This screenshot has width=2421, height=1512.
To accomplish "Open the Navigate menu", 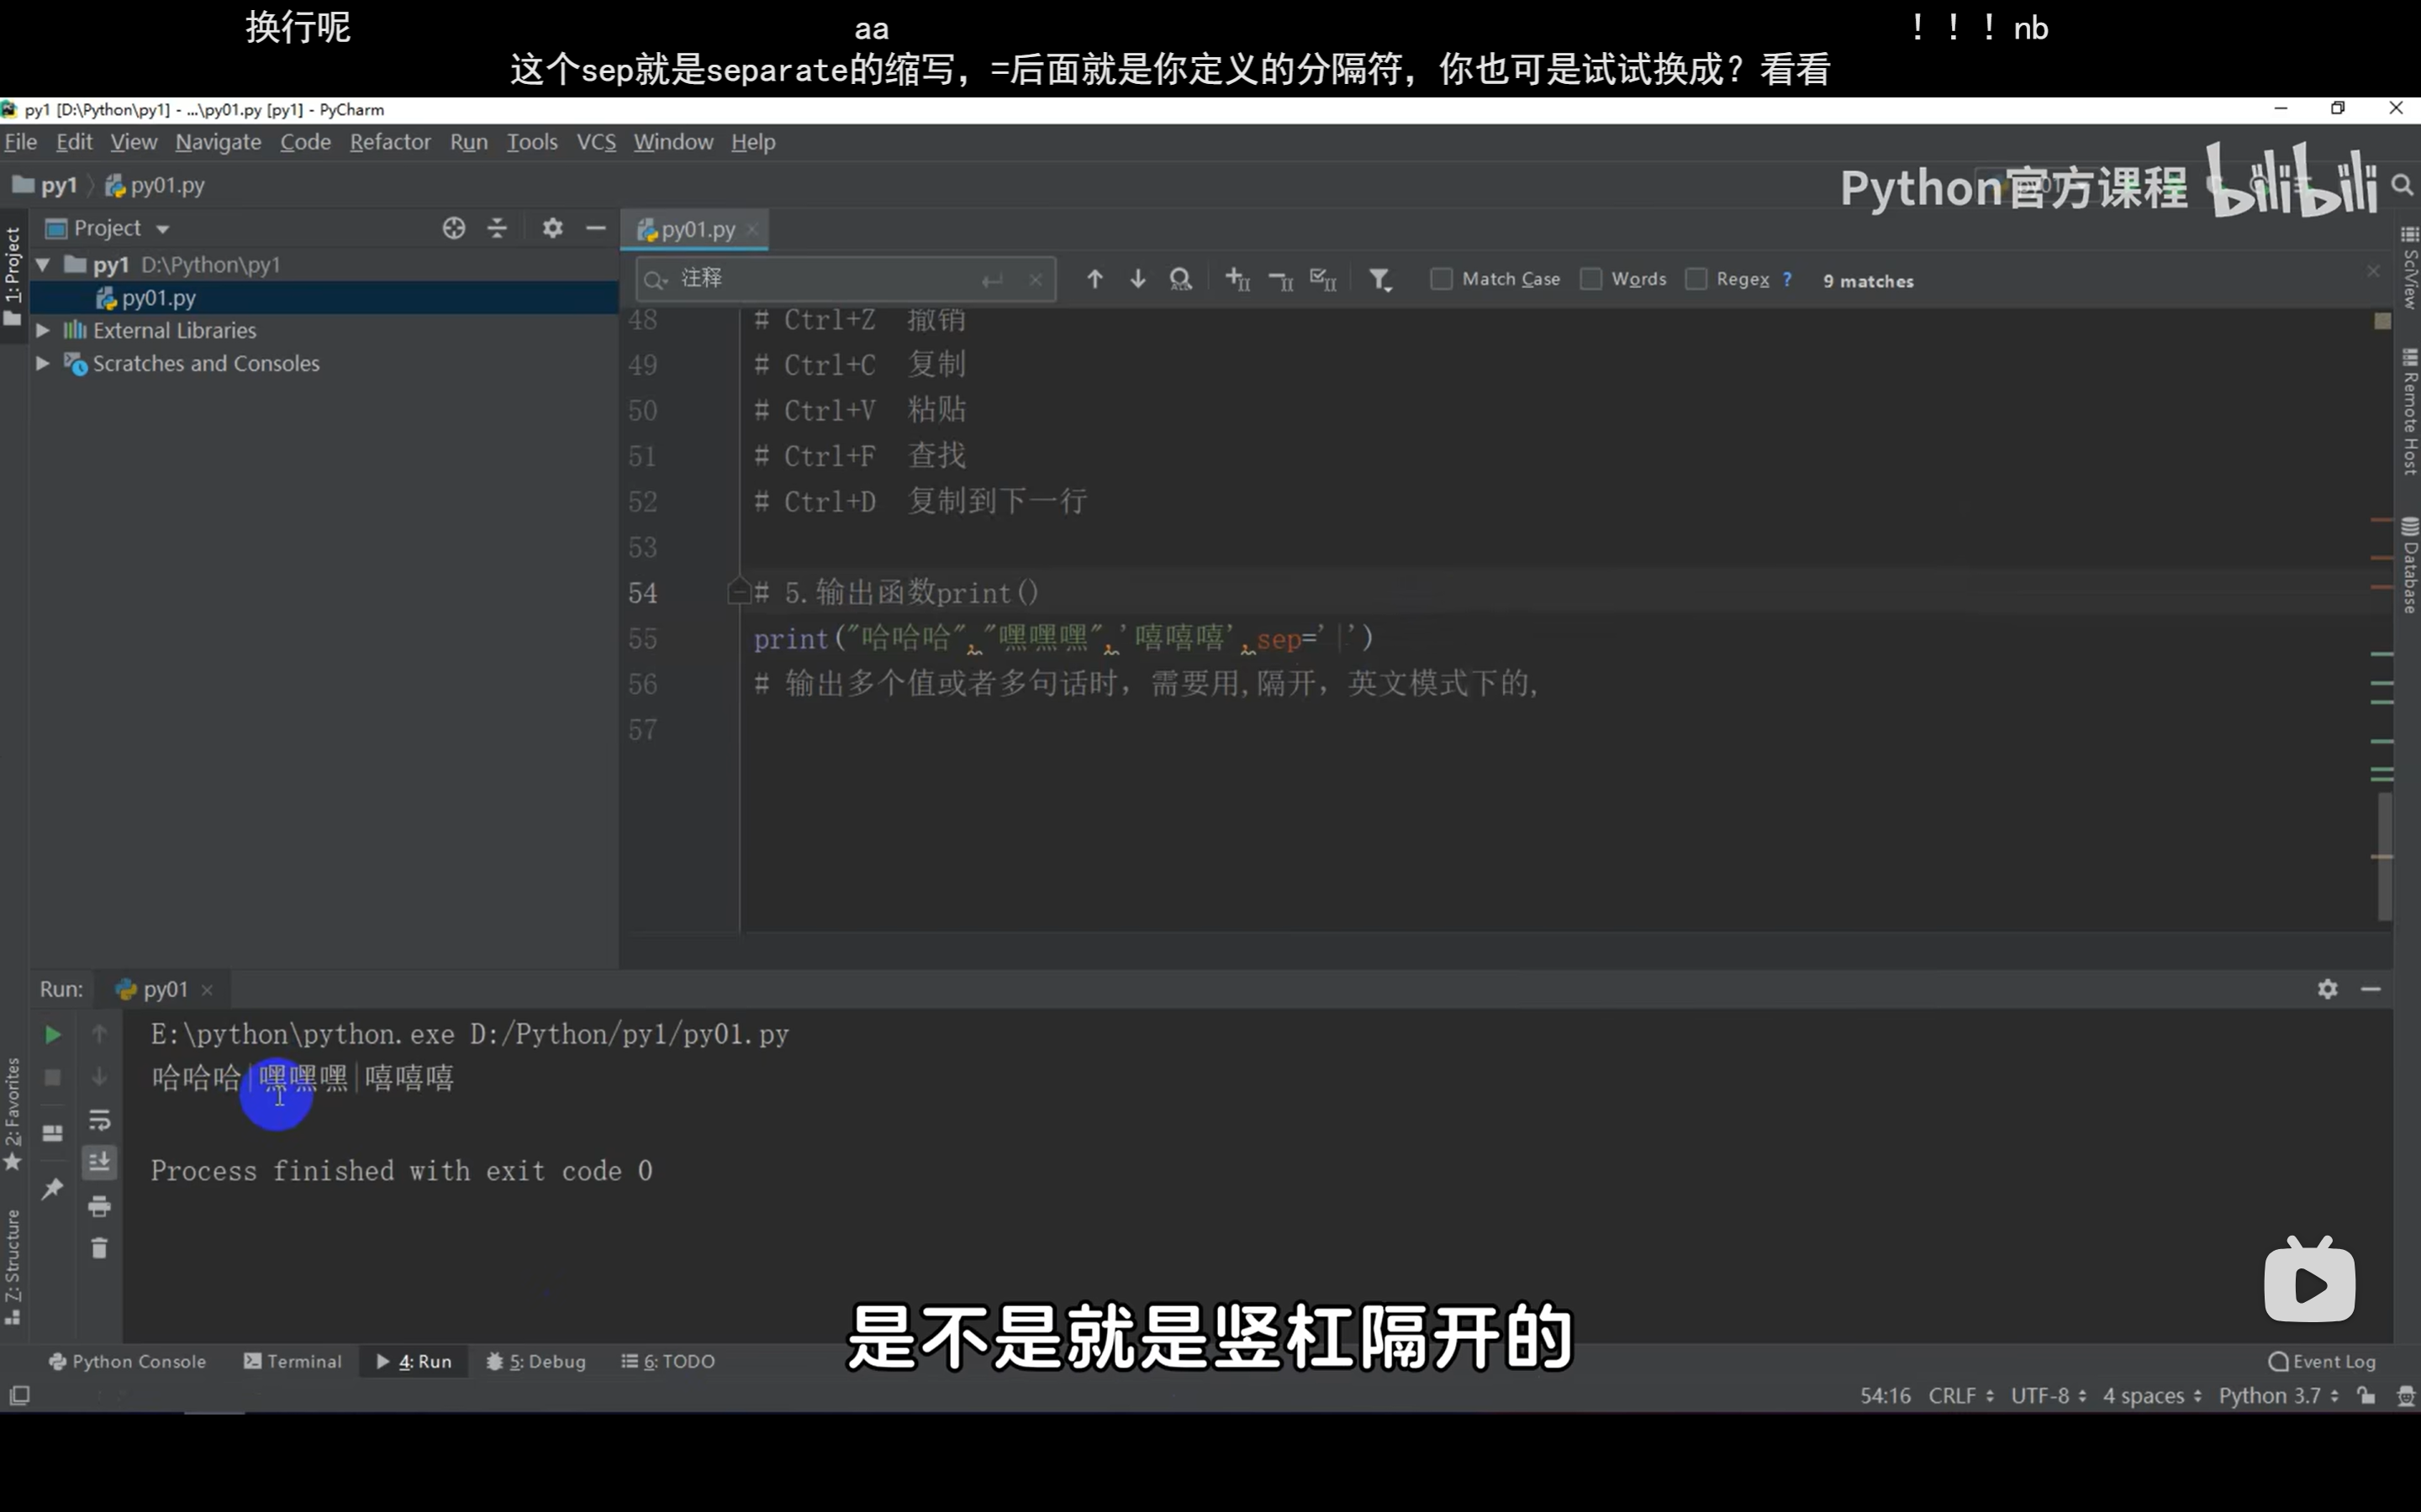I will coord(218,142).
